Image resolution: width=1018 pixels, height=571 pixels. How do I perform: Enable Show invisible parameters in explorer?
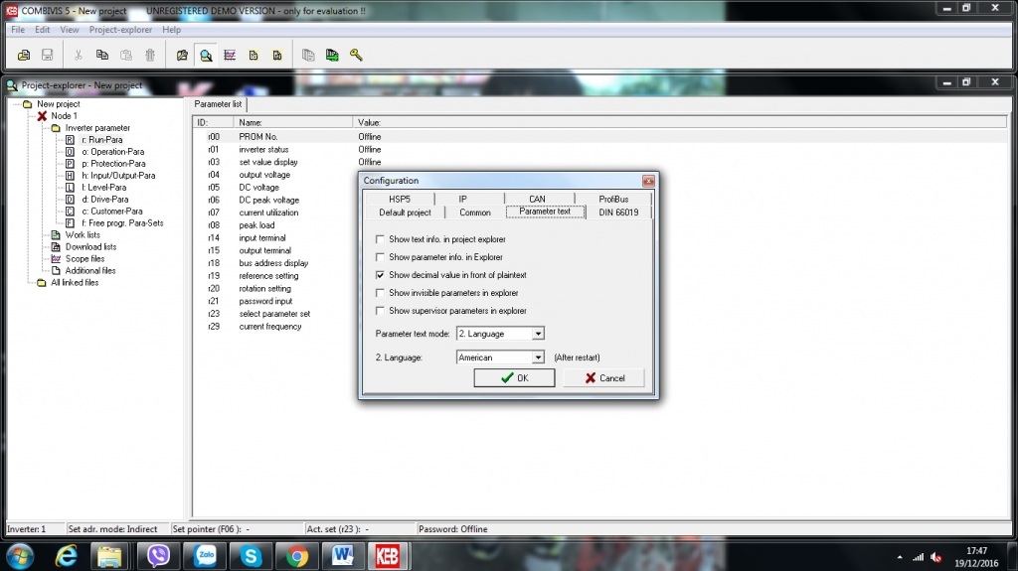[381, 293]
